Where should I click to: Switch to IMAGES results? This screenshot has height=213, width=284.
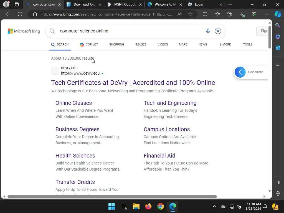coord(141,44)
